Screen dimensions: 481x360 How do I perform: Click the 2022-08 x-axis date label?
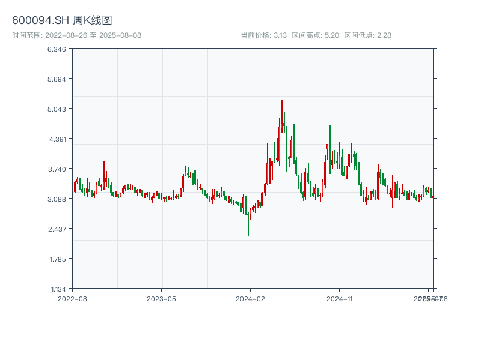(72, 298)
